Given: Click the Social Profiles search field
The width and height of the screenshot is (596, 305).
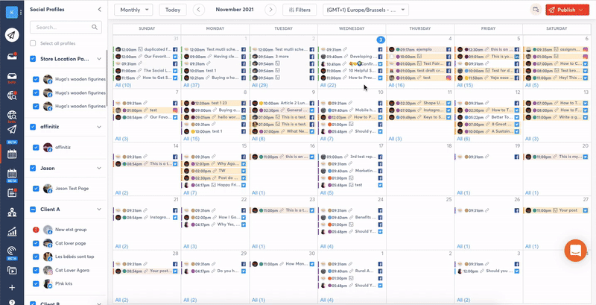Looking at the screenshot, I should (66, 28).
